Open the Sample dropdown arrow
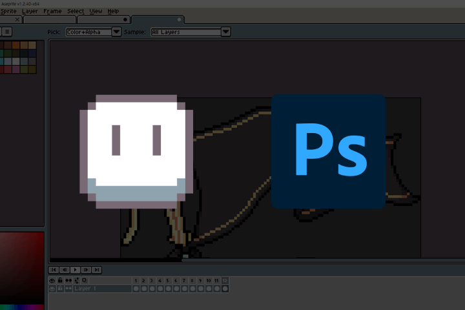Screen dimensions: 465x310 (225, 32)
